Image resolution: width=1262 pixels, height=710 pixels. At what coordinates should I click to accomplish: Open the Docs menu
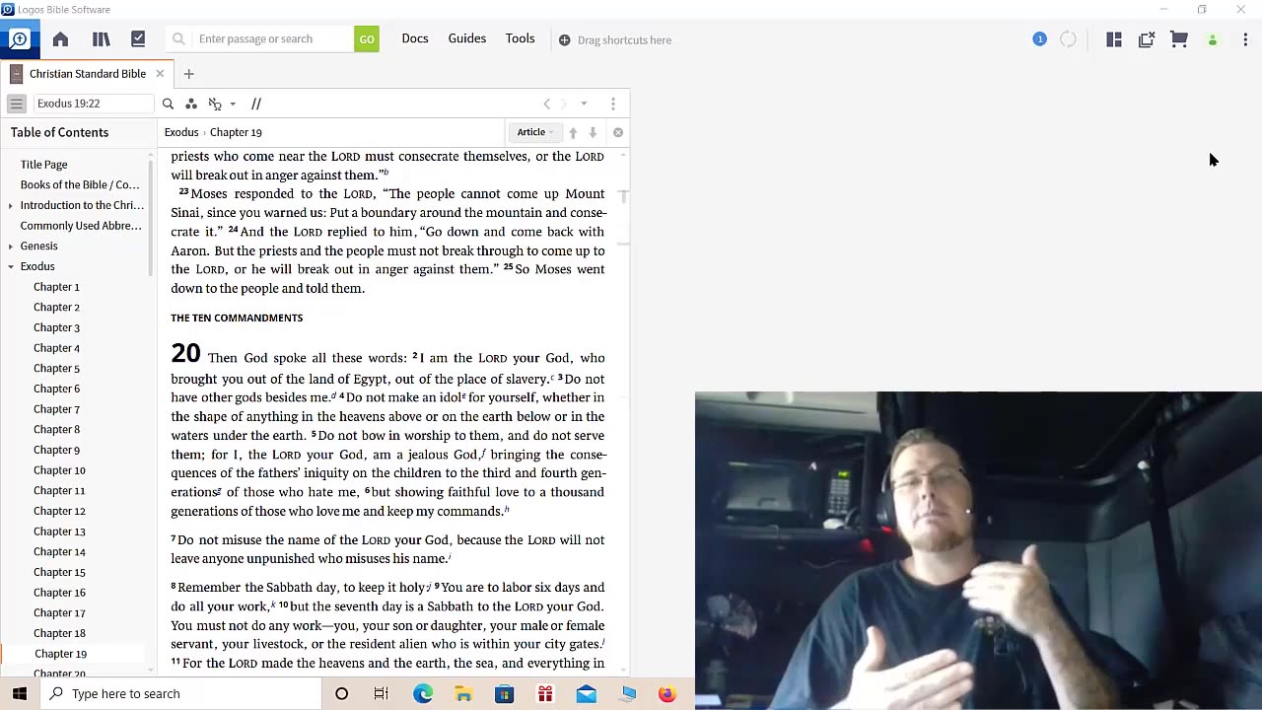[x=415, y=38]
